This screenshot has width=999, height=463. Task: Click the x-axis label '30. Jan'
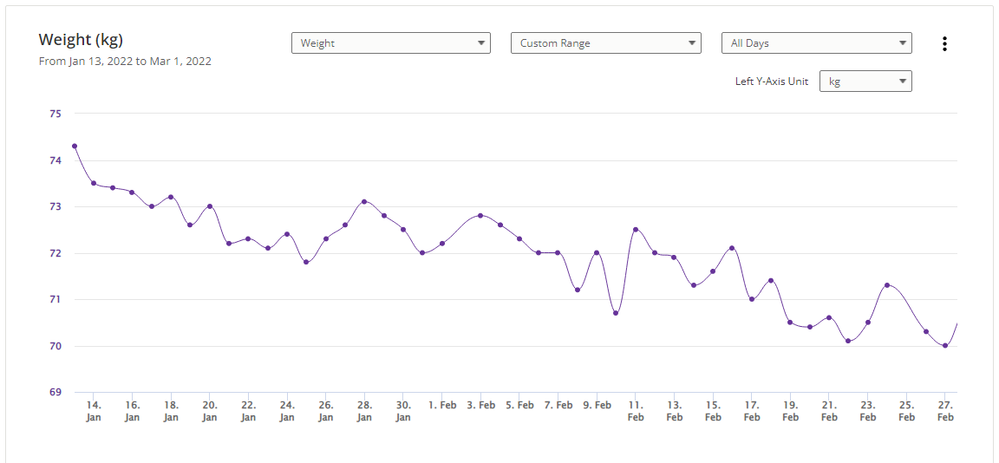tap(403, 411)
